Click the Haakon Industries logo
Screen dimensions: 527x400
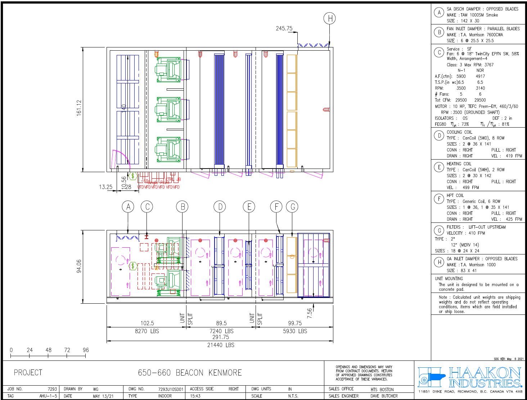point(470,377)
